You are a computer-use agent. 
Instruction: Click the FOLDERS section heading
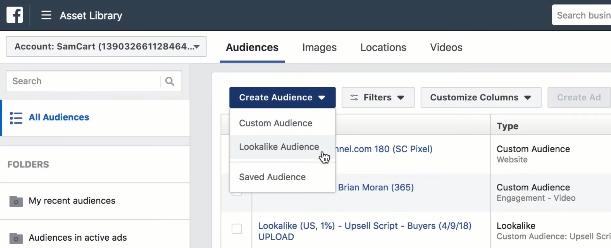click(28, 165)
